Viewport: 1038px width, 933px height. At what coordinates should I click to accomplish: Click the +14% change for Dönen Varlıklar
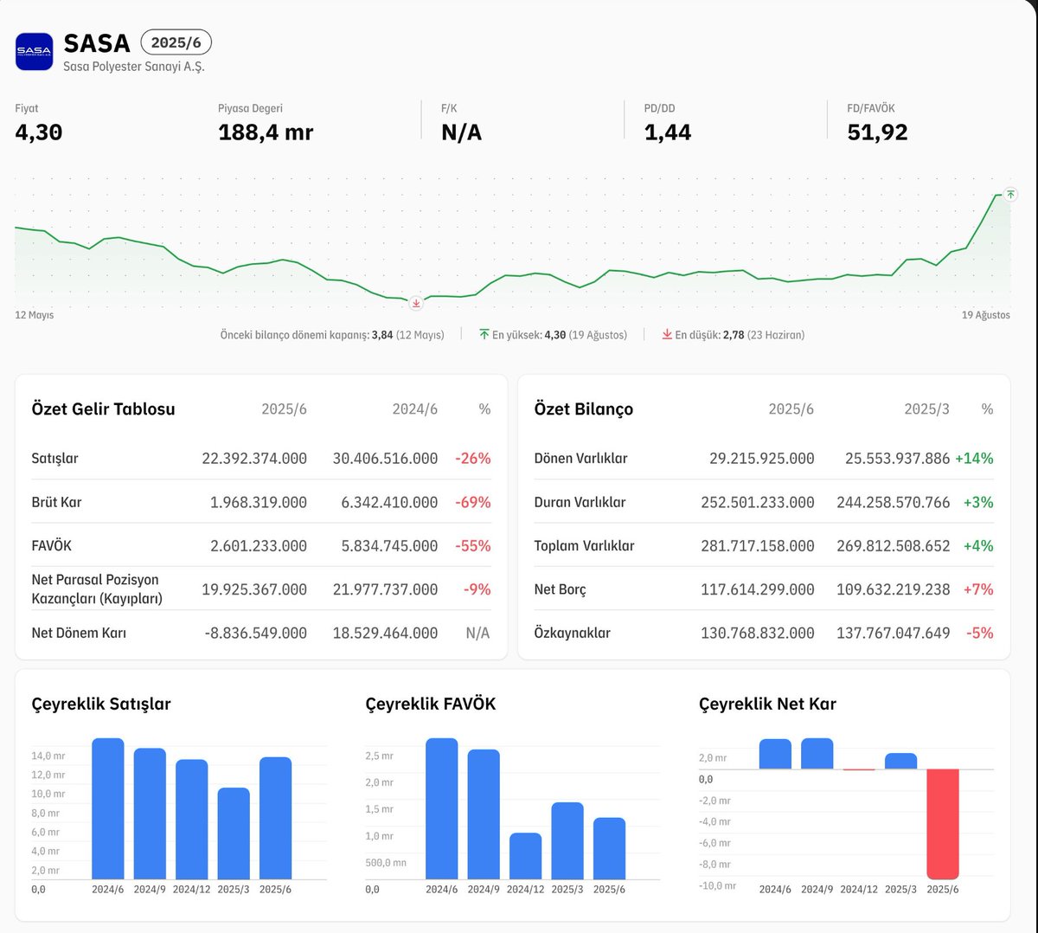click(x=974, y=459)
